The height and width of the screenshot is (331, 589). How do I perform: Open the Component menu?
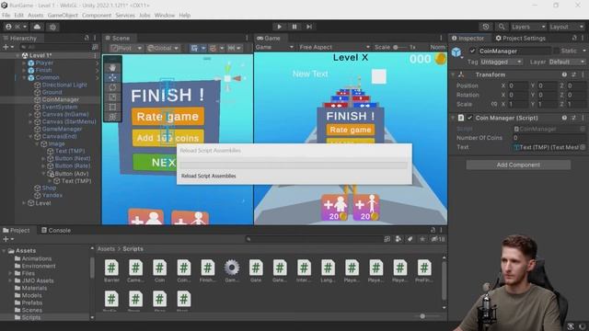(x=97, y=16)
